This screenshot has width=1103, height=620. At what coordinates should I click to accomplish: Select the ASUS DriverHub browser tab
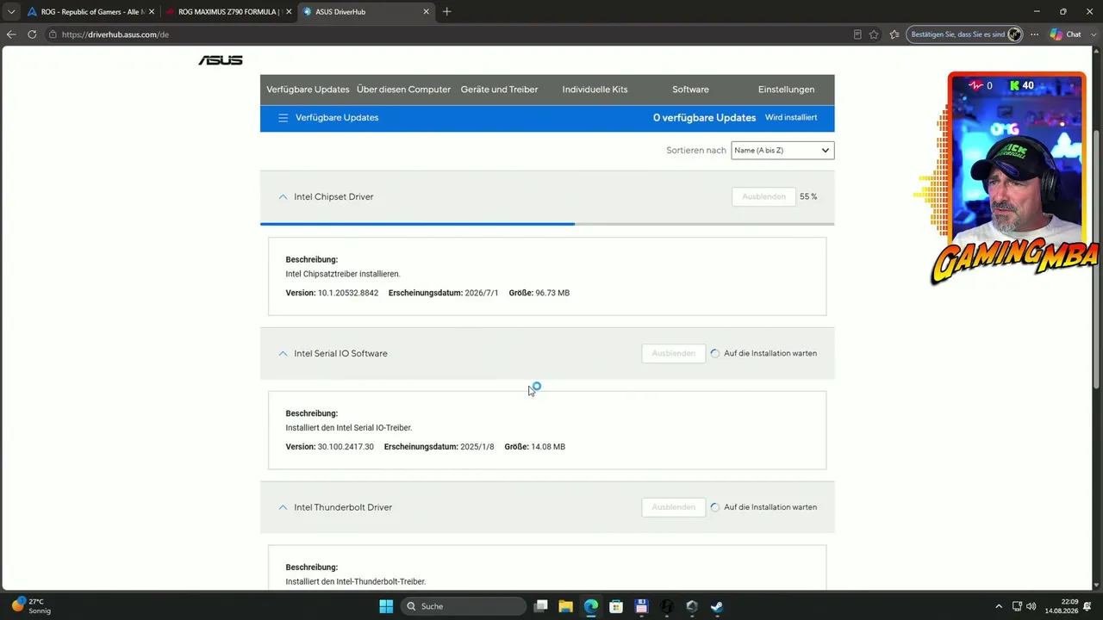pos(365,12)
